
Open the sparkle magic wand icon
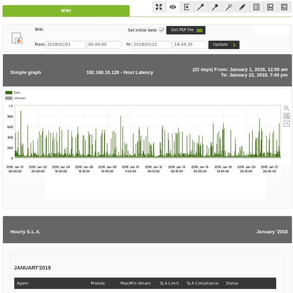[229, 7]
